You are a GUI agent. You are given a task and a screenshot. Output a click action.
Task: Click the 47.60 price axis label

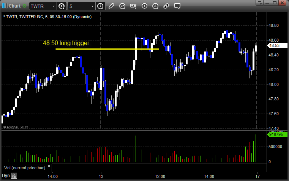pyautogui.click(x=274, y=114)
